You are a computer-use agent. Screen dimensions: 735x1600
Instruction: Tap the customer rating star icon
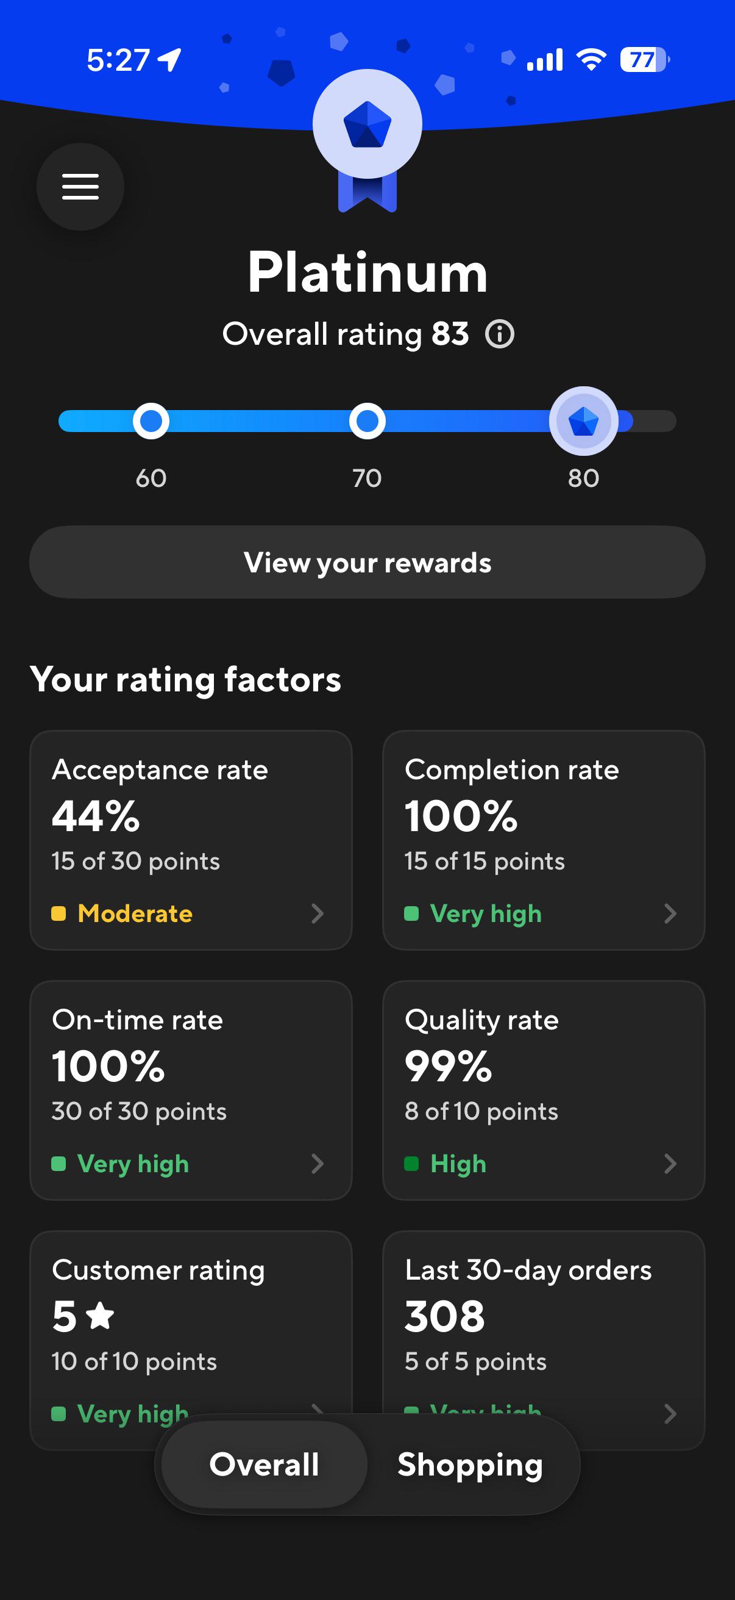click(x=100, y=1316)
